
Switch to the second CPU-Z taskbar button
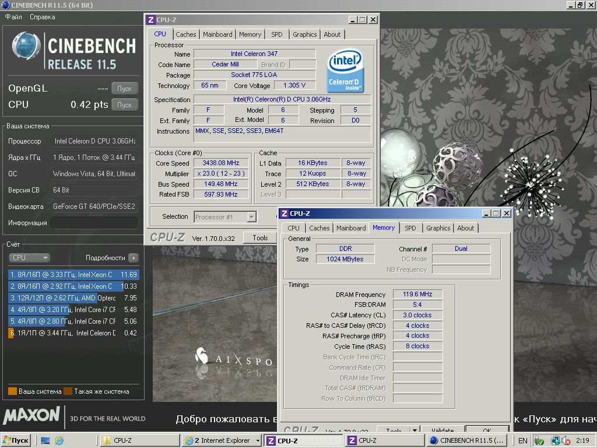pos(385,440)
